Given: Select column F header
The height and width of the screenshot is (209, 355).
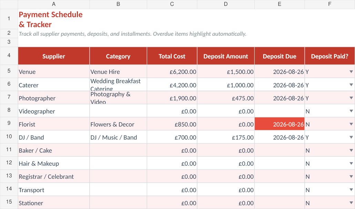Looking at the screenshot, I should pos(329,4).
